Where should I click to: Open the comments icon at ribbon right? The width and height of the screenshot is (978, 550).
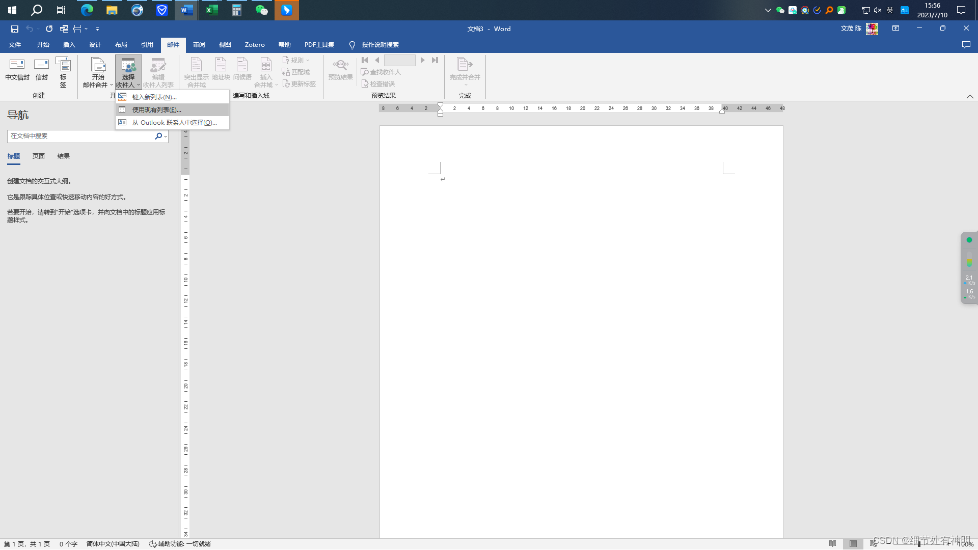pos(966,45)
